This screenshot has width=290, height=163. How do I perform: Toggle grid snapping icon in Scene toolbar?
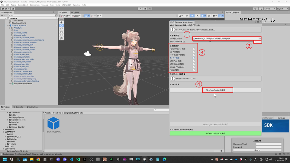coord(92,16)
